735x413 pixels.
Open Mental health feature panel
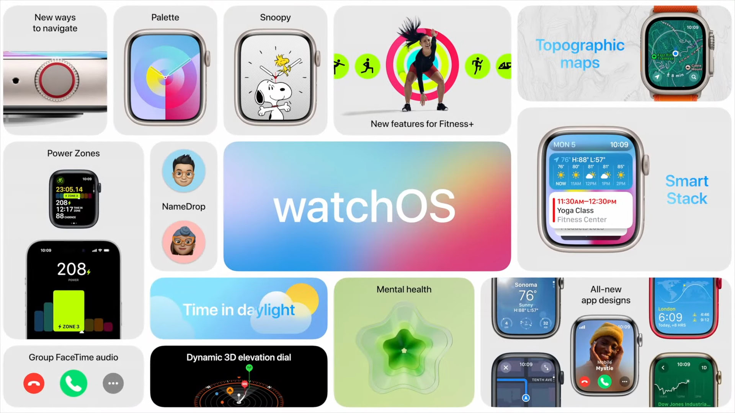pyautogui.click(x=404, y=343)
